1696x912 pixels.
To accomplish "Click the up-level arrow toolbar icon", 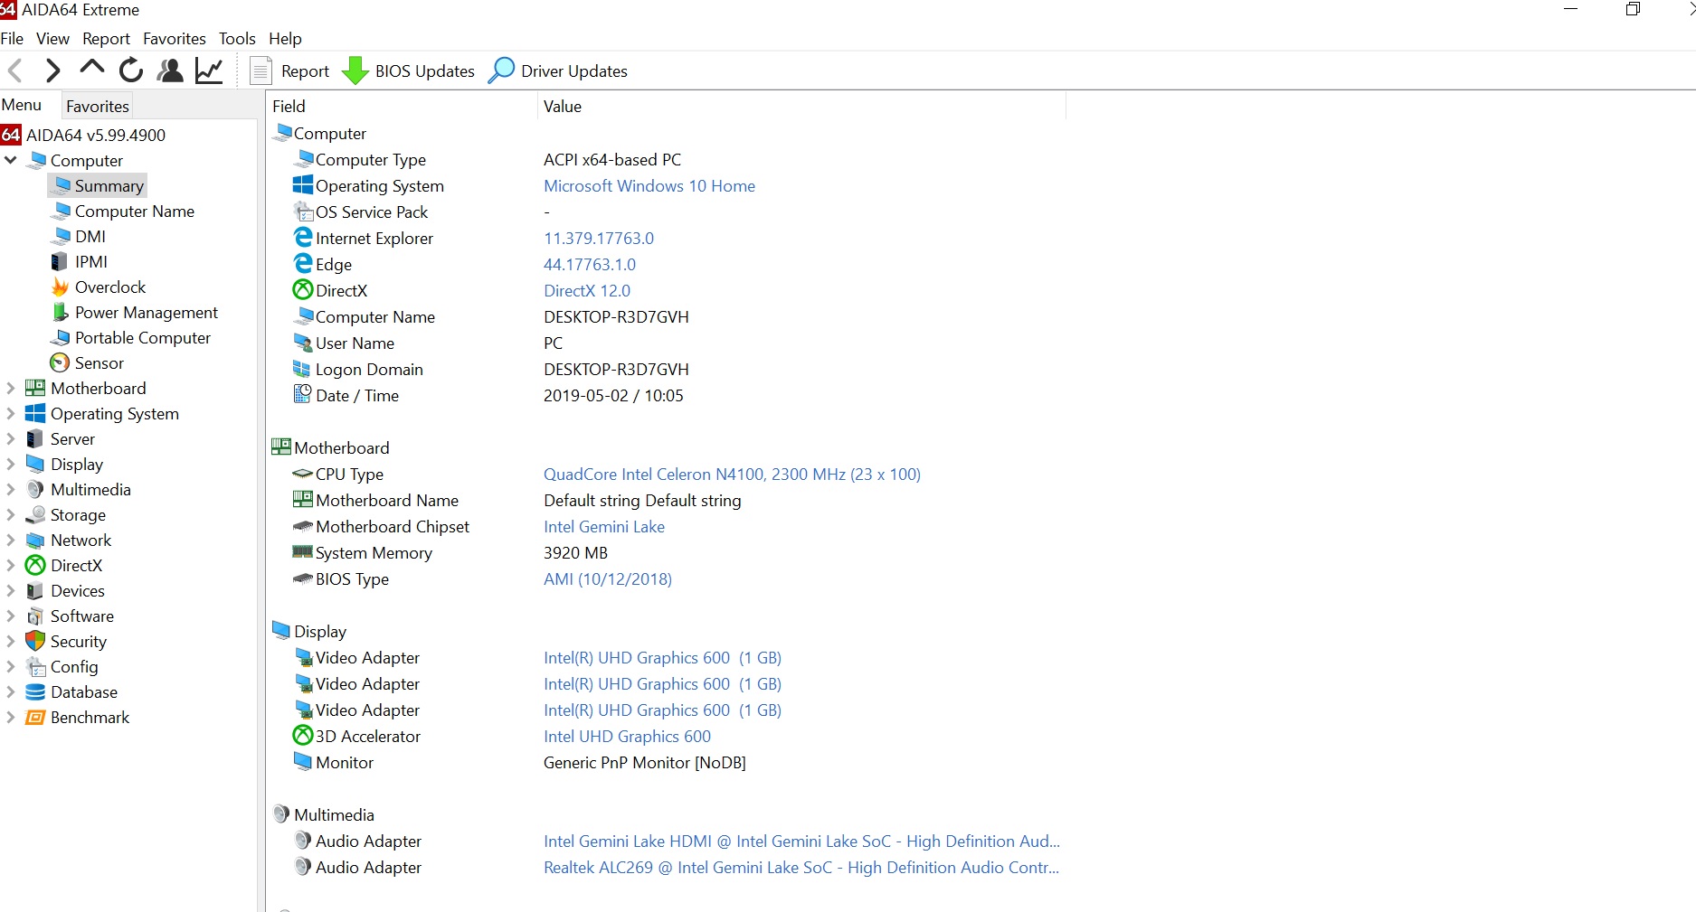I will pos(91,69).
